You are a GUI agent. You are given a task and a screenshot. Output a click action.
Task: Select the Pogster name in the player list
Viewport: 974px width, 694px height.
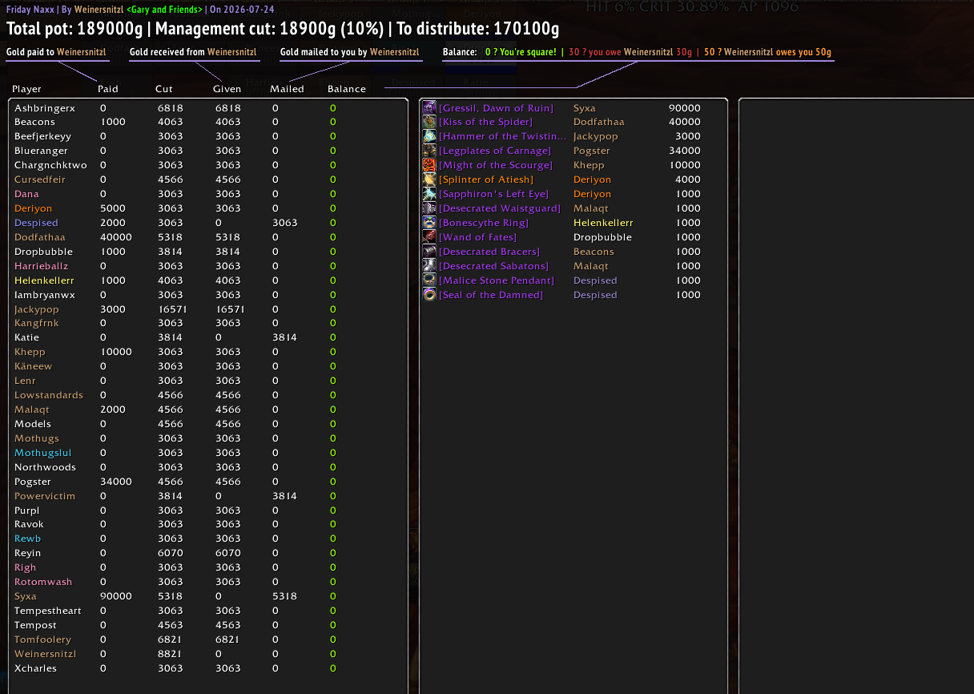33,482
